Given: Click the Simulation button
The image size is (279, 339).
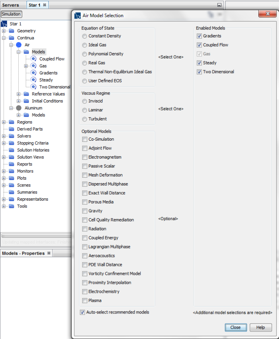Looking at the screenshot, I should click(11, 14).
